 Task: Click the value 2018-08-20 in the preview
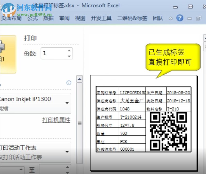point(179,93)
